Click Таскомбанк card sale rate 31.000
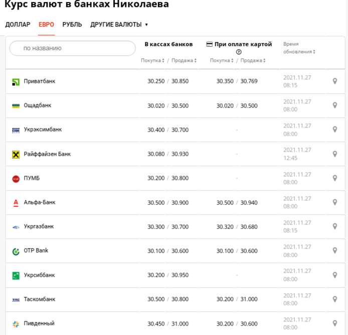The image size is (348, 335). (x=249, y=299)
